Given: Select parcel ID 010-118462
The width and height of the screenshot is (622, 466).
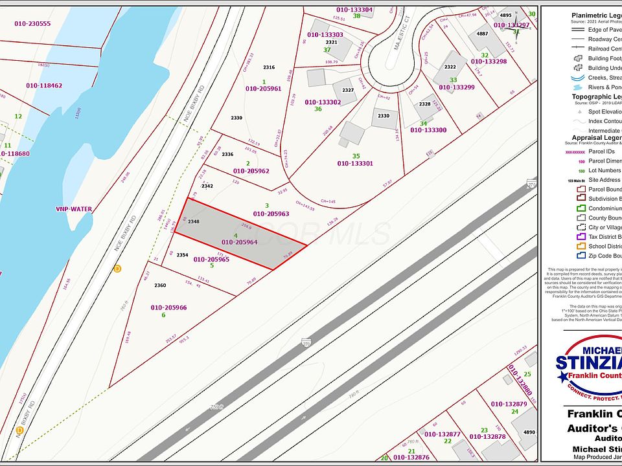Looking at the screenshot, I should [44, 85].
